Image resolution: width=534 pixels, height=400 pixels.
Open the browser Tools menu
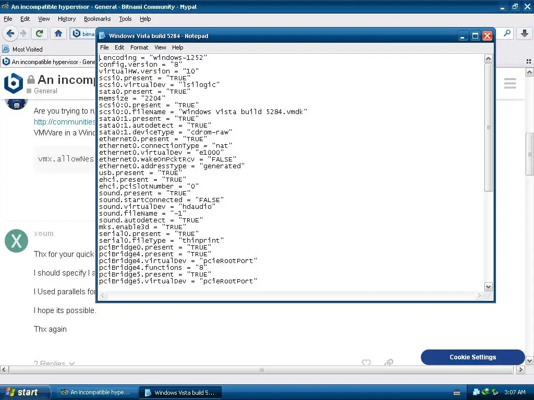(125, 19)
